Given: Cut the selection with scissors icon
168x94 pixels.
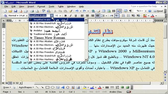Looking at the screenshot, I should pos(55,11).
